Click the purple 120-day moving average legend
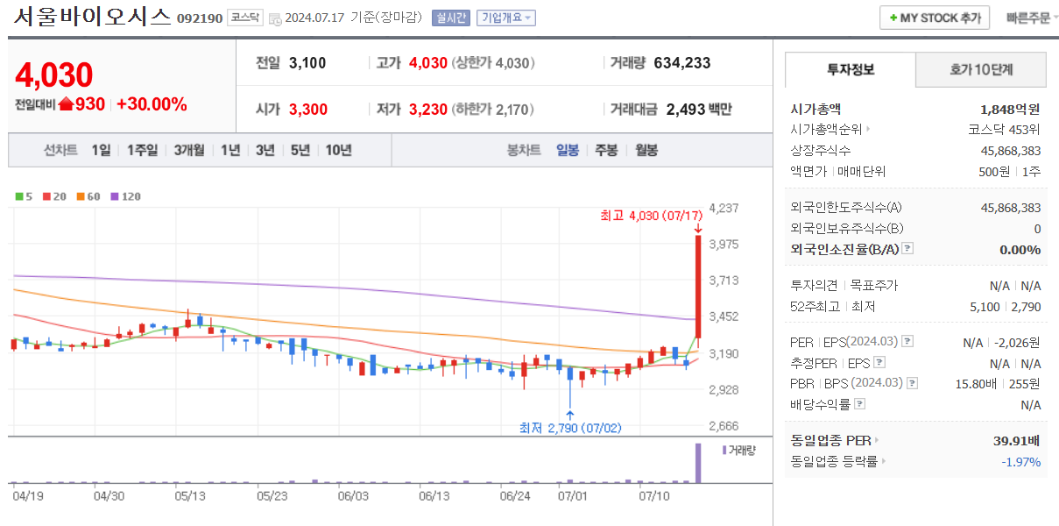The image size is (1059, 526). [124, 196]
